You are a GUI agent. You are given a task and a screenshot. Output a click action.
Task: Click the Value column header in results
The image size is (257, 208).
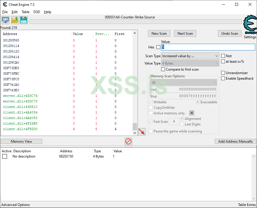click(82, 34)
